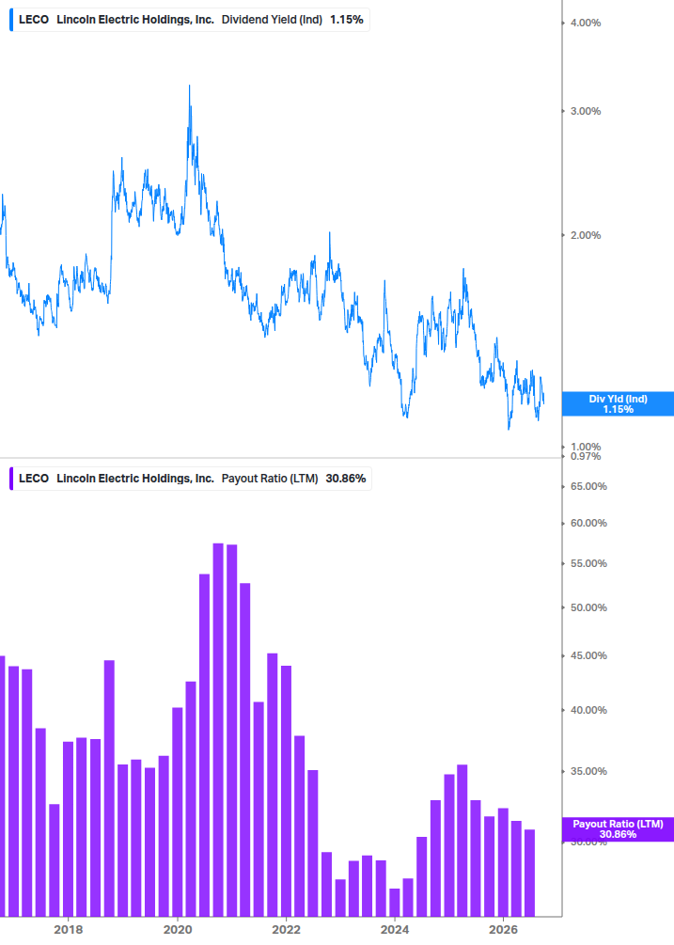This screenshot has height=945, width=674.
Task: Click the 2018 label on the time axis
Action: tap(68, 930)
